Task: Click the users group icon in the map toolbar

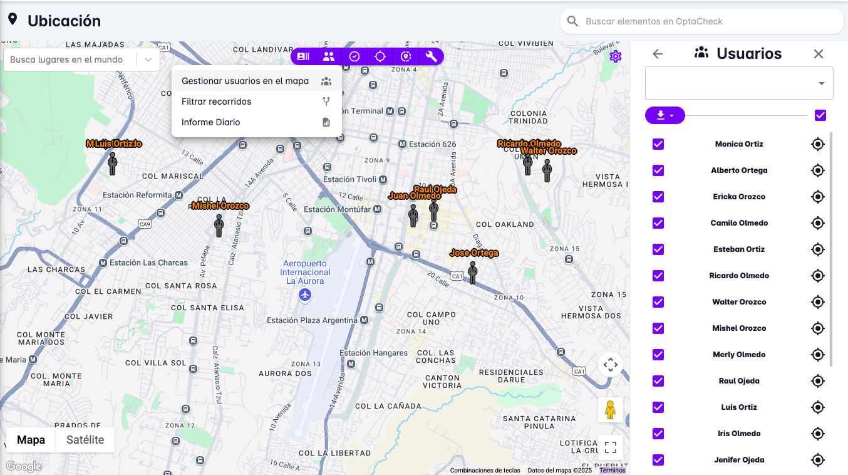Action: pos(329,56)
